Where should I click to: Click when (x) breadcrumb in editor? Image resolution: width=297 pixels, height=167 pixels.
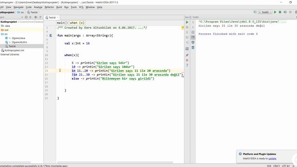(77, 23)
